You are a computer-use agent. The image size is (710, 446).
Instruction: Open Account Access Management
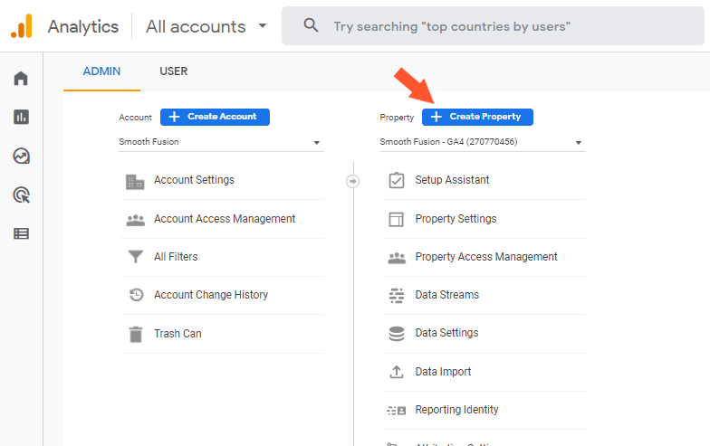225,219
